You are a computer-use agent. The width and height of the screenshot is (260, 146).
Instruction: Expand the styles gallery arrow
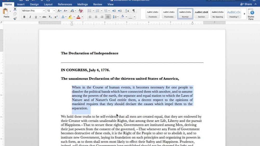[x=244, y=14]
